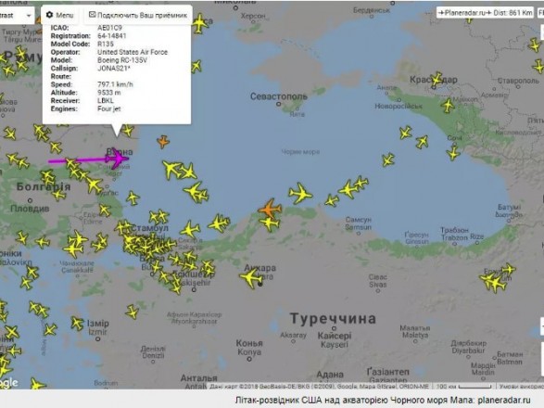Select the orange plane on the northern Turkish coast
This screenshot has height=408, width=544.
[270, 209]
